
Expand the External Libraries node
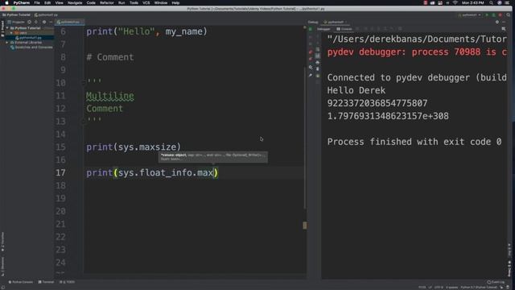pyautogui.click(x=7, y=43)
